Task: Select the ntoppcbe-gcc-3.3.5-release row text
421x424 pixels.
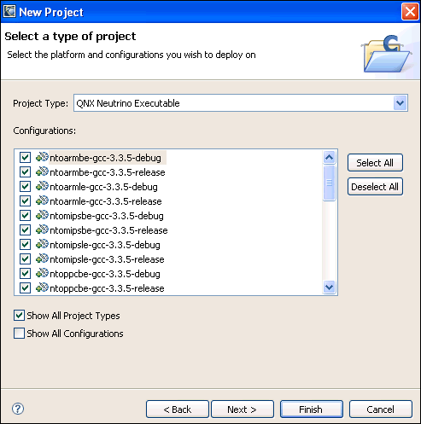Action: (107, 288)
